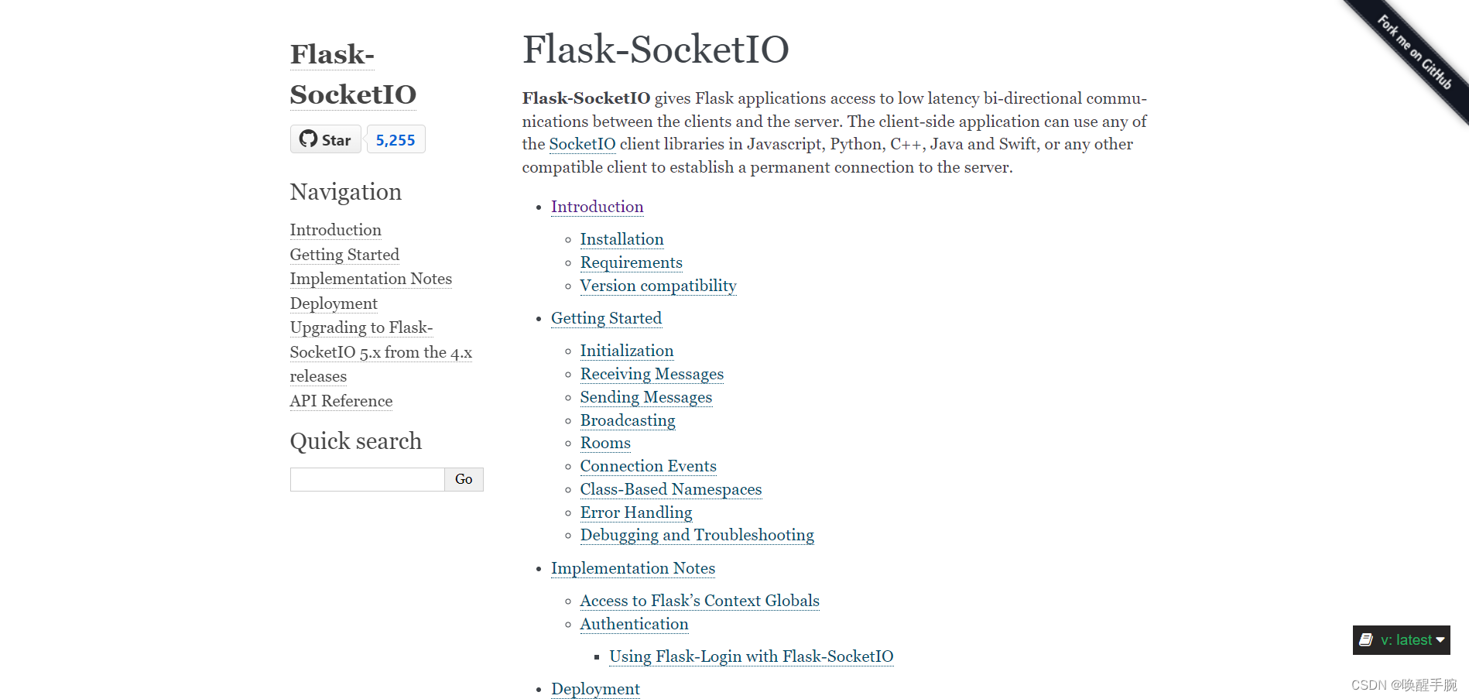Open Getting Started in the sidebar navigation
Viewport: 1469px width, 699px height.
[x=344, y=255]
